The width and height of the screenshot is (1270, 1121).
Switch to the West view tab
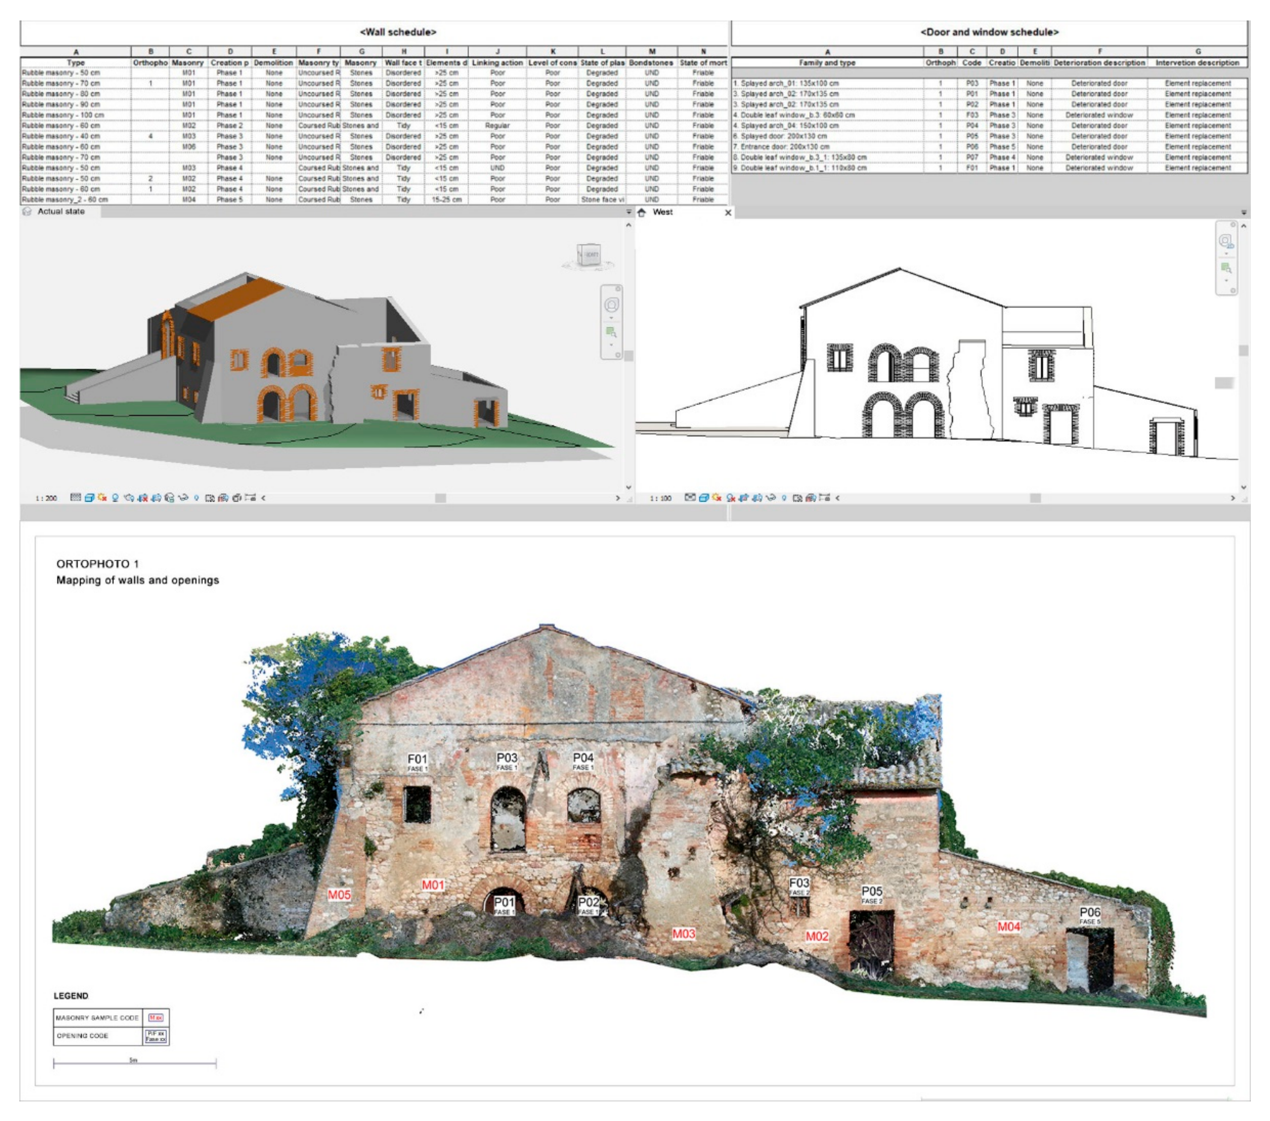tap(662, 212)
